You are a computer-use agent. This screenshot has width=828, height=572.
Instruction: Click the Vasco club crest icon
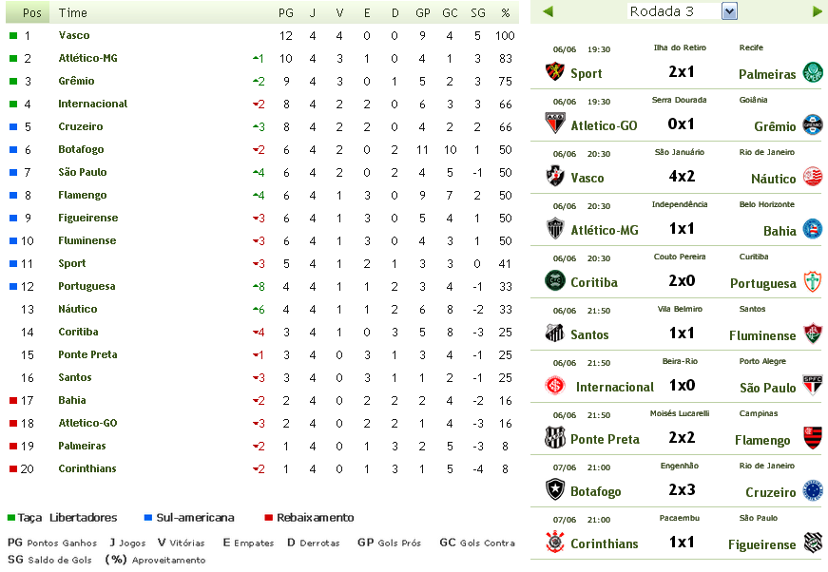point(555,177)
